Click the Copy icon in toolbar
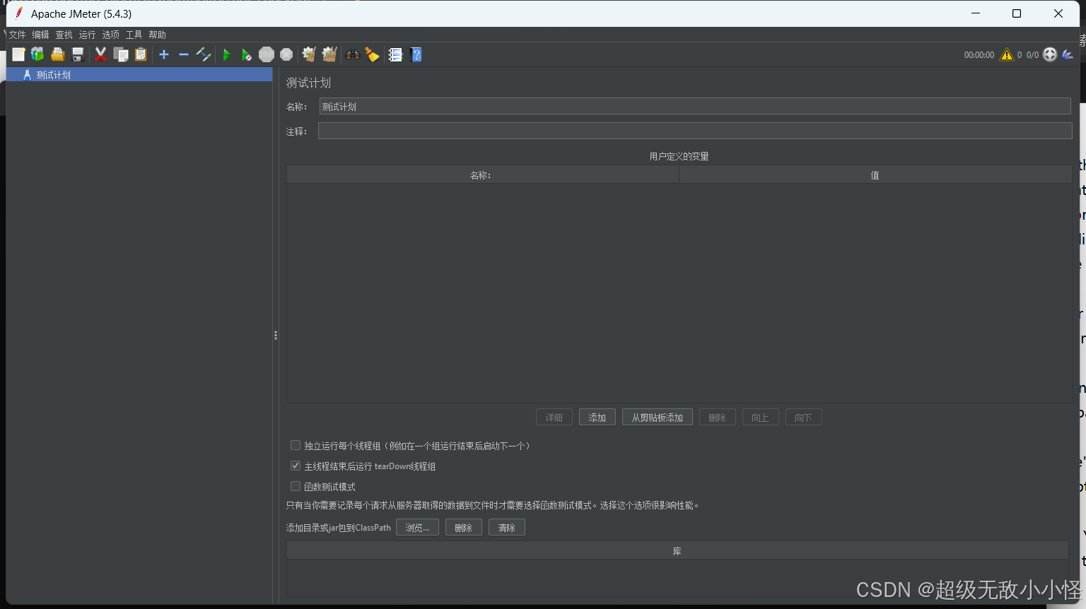This screenshot has height=609, width=1086. (x=121, y=54)
